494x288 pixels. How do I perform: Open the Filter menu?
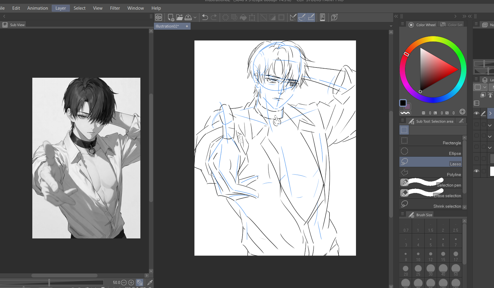click(115, 8)
